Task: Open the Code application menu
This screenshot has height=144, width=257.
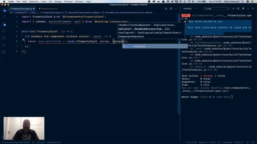Action: click(x=11, y=2)
